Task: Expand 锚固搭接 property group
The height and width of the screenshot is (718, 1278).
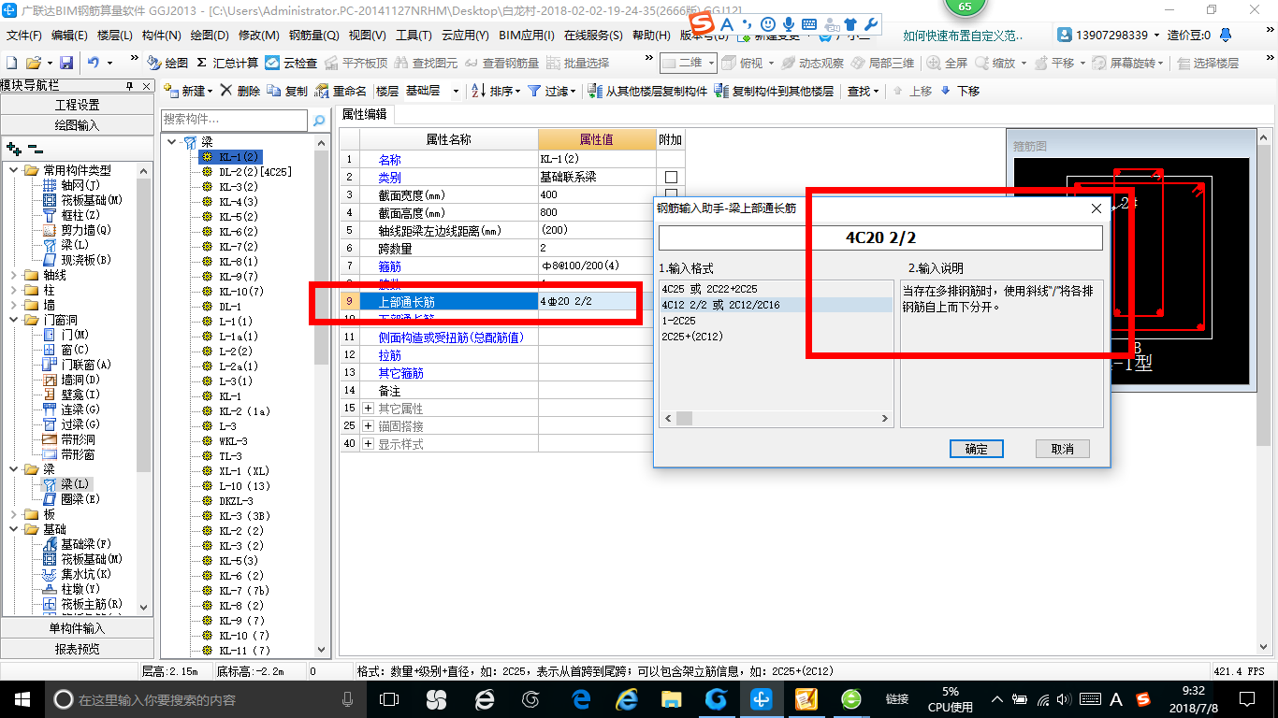Action: tap(368, 426)
